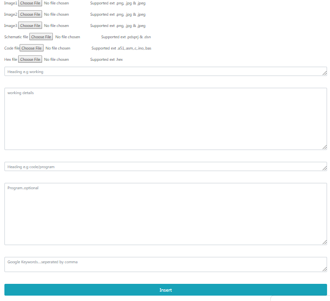Open file chooser for Hex file
The height and width of the screenshot is (301, 330).
coord(30,59)
